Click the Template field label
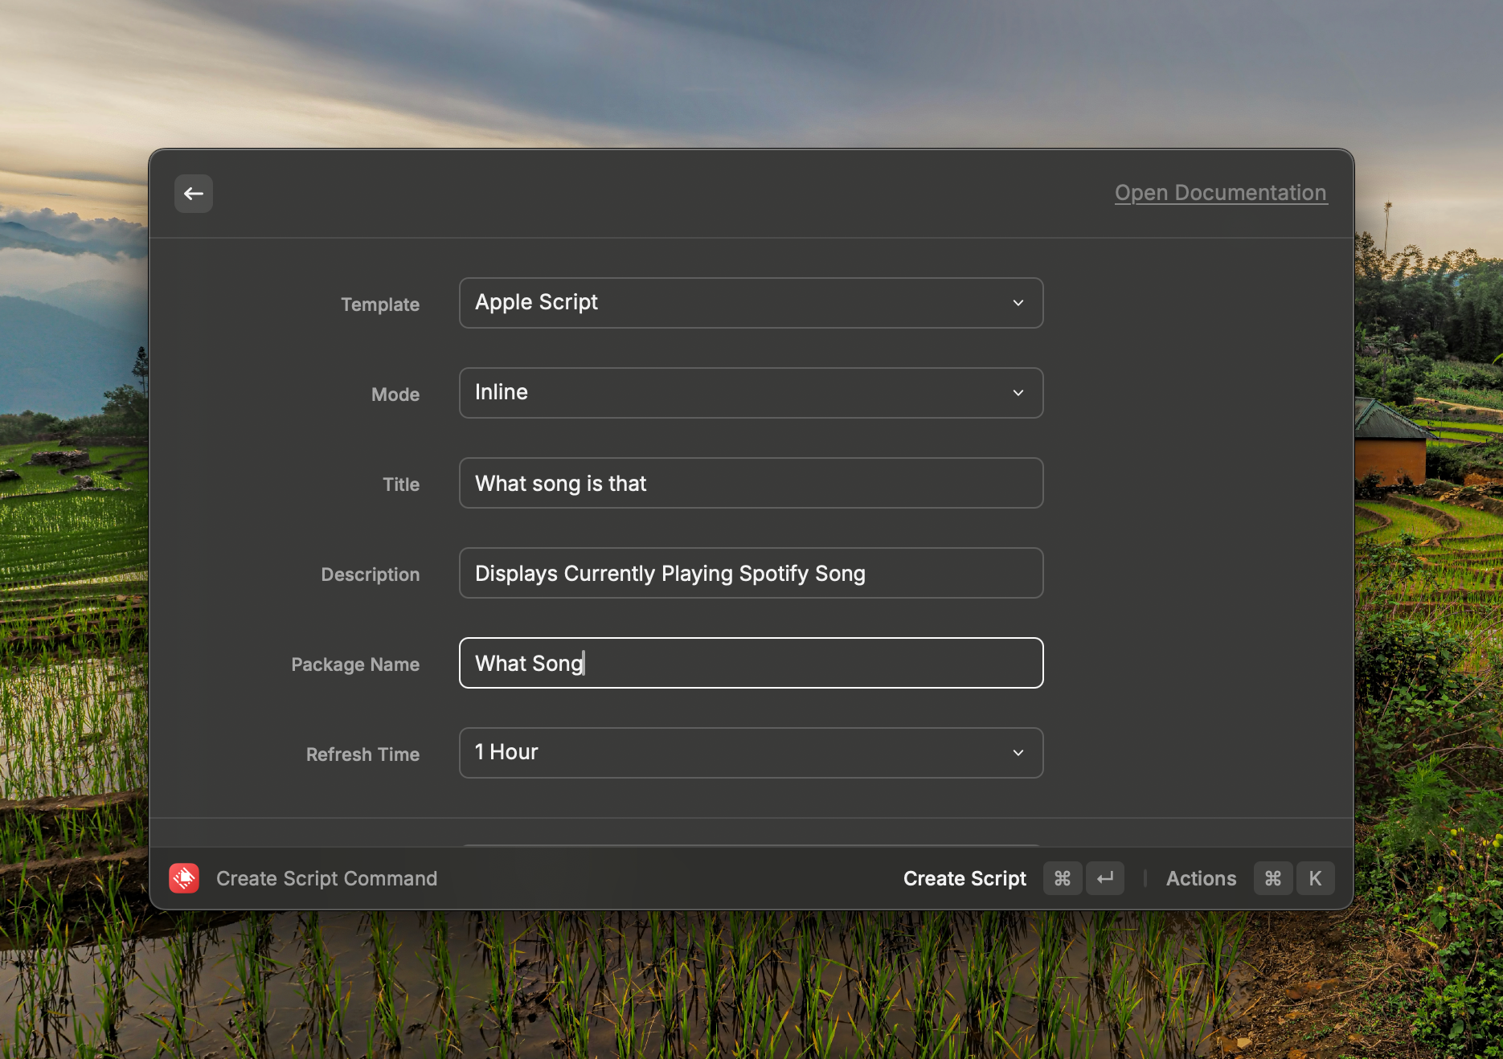1503x1059 pixels. pos(380,305)
